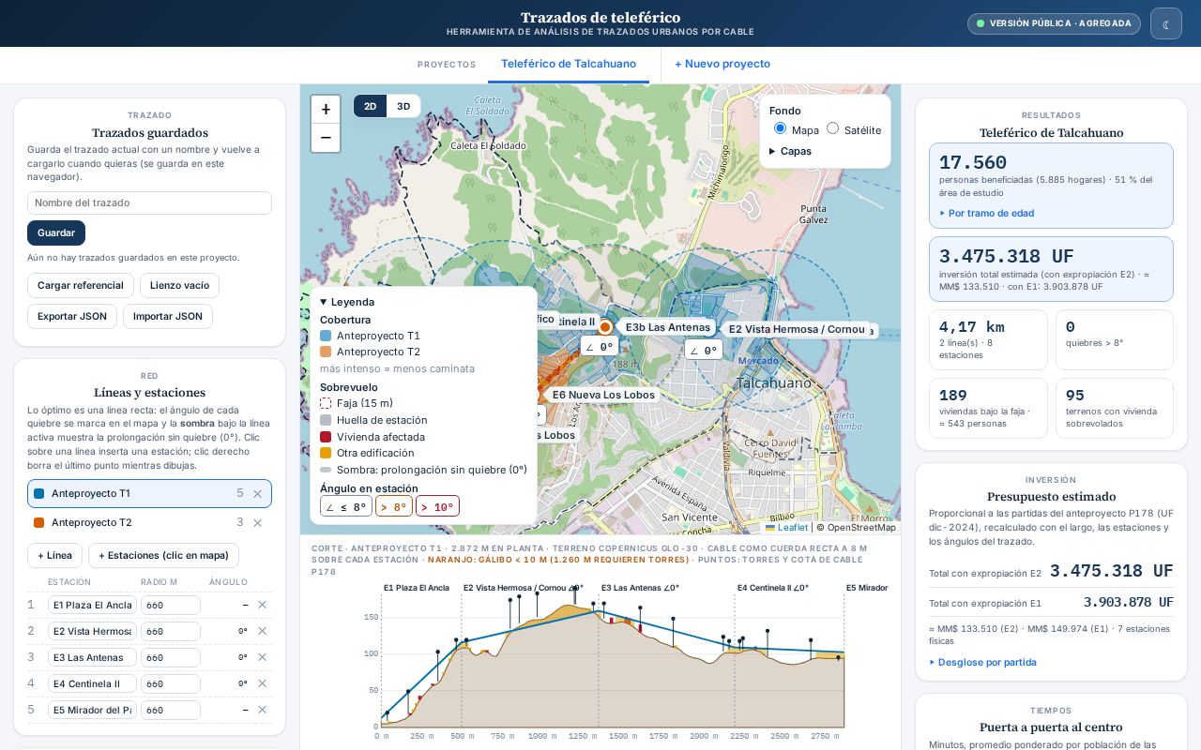This screenshot has width=1201, height=750.
Task: Click E6 Nueva Los Lobos map label
Action: [x=603, y=395]
